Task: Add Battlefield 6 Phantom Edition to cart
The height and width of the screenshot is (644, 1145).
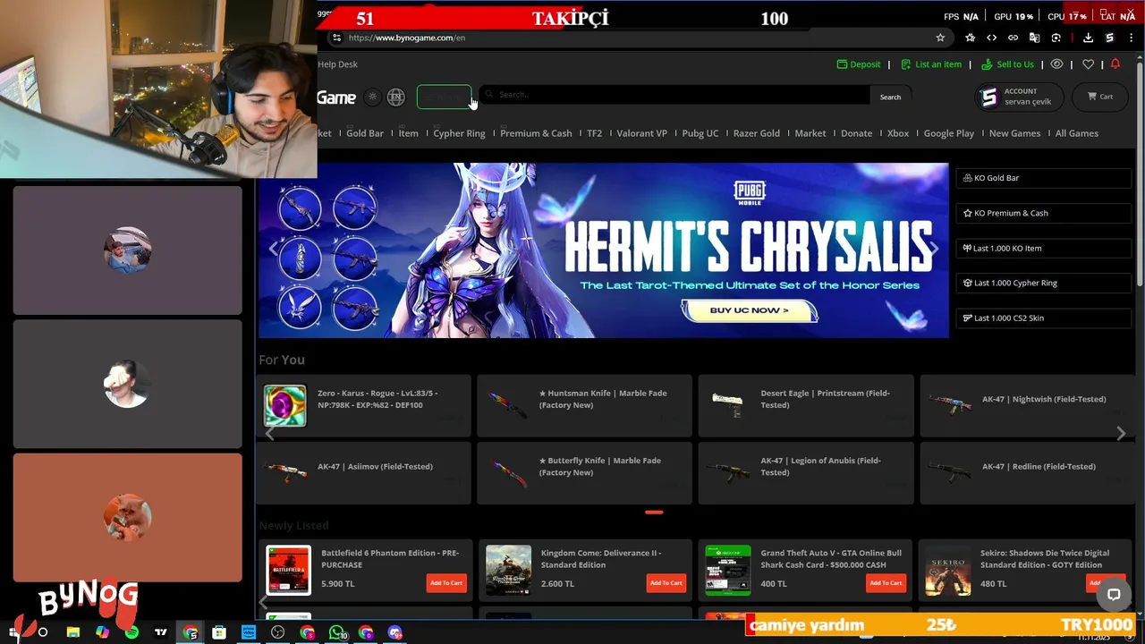Action: (446, 583)
